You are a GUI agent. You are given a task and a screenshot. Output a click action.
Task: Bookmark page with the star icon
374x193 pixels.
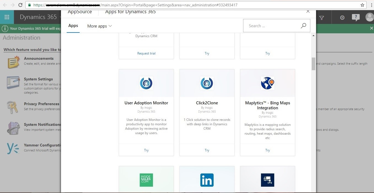362,5
